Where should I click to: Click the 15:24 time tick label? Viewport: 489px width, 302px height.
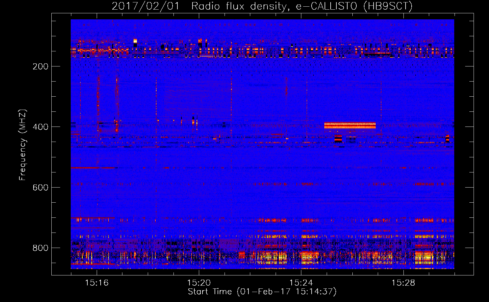tap(301, 283)
